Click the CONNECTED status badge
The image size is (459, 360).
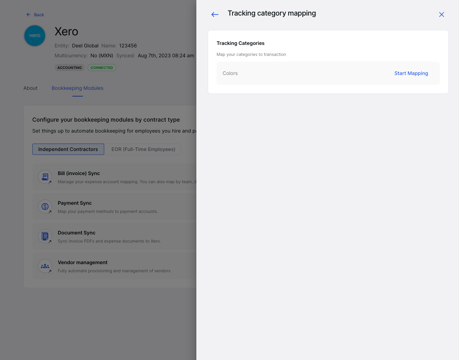(102, 68)
